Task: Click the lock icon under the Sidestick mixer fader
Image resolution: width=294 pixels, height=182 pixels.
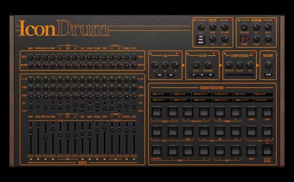Action: coord(46,159)
